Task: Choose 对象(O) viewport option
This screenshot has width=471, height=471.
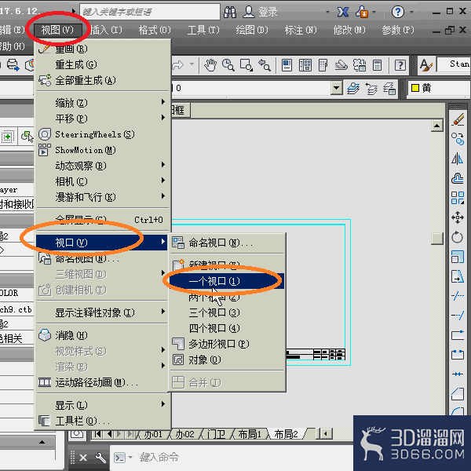Action: coord(227,360)
